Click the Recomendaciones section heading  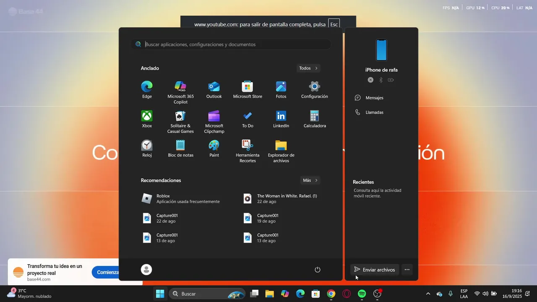click(161, 180)
